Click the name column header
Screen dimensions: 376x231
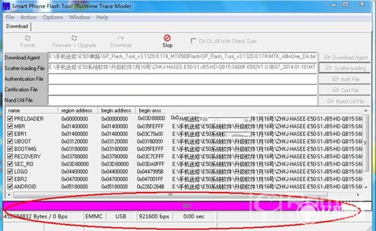[32, 110]
